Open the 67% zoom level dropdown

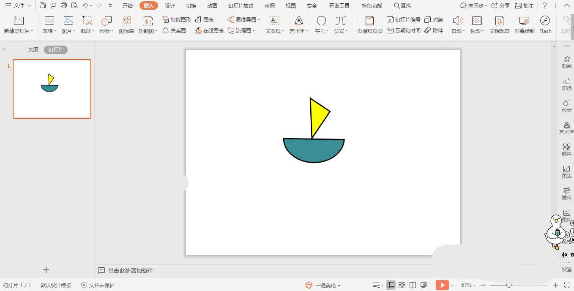coord(468,285)
